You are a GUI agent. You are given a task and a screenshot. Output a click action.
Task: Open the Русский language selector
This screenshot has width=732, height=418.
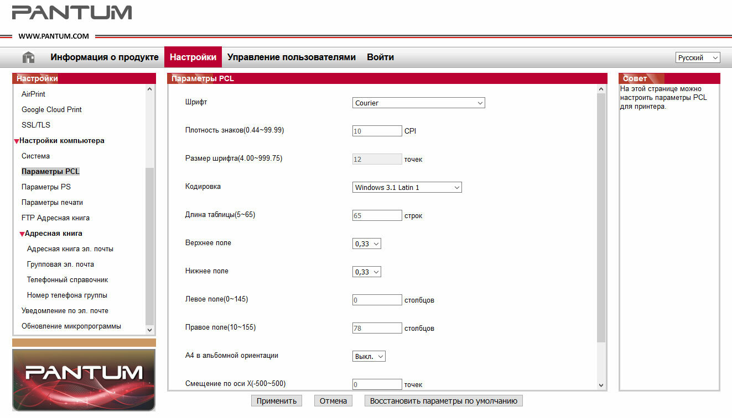point(698,57)
